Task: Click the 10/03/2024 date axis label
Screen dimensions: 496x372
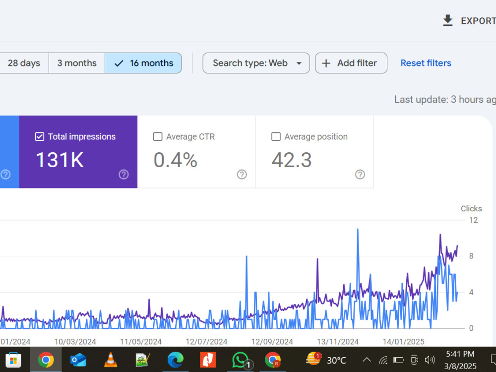Action: tap(75, 342)
